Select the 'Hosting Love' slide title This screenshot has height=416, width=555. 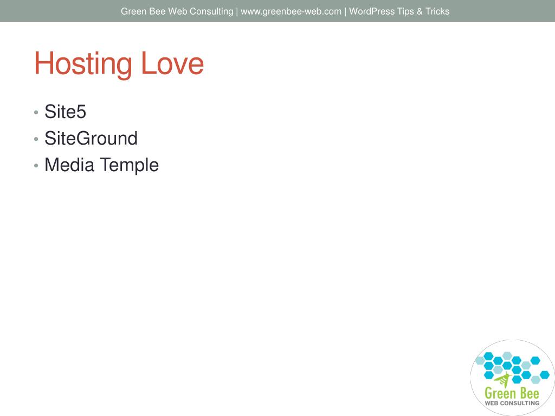(119, 64)
